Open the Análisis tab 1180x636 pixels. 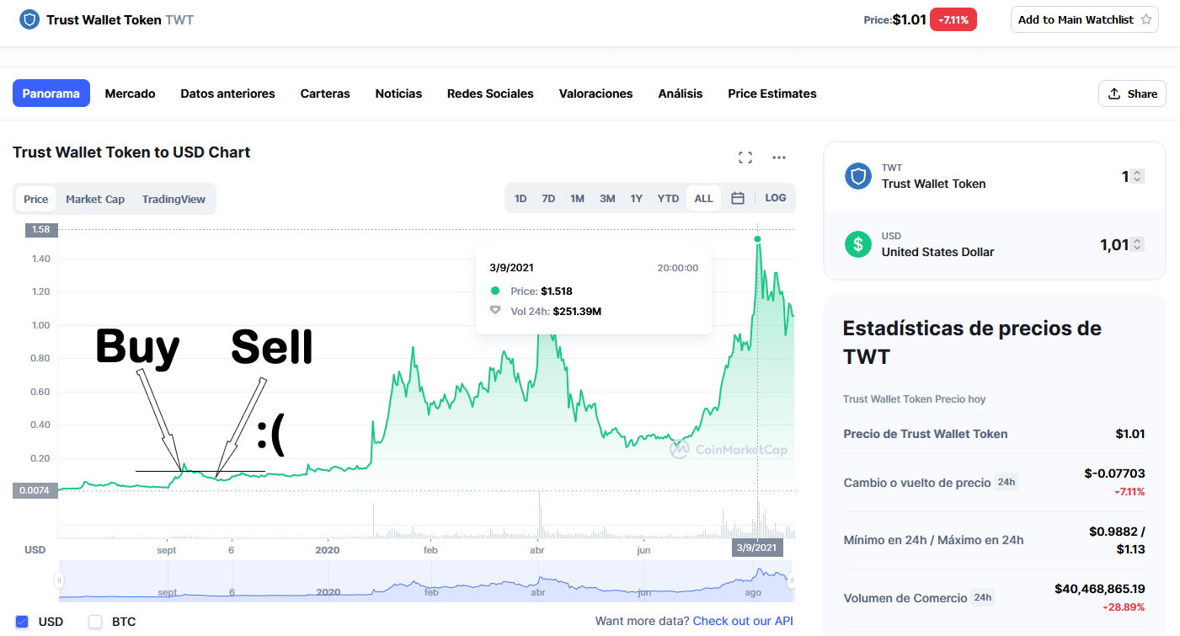681,94
